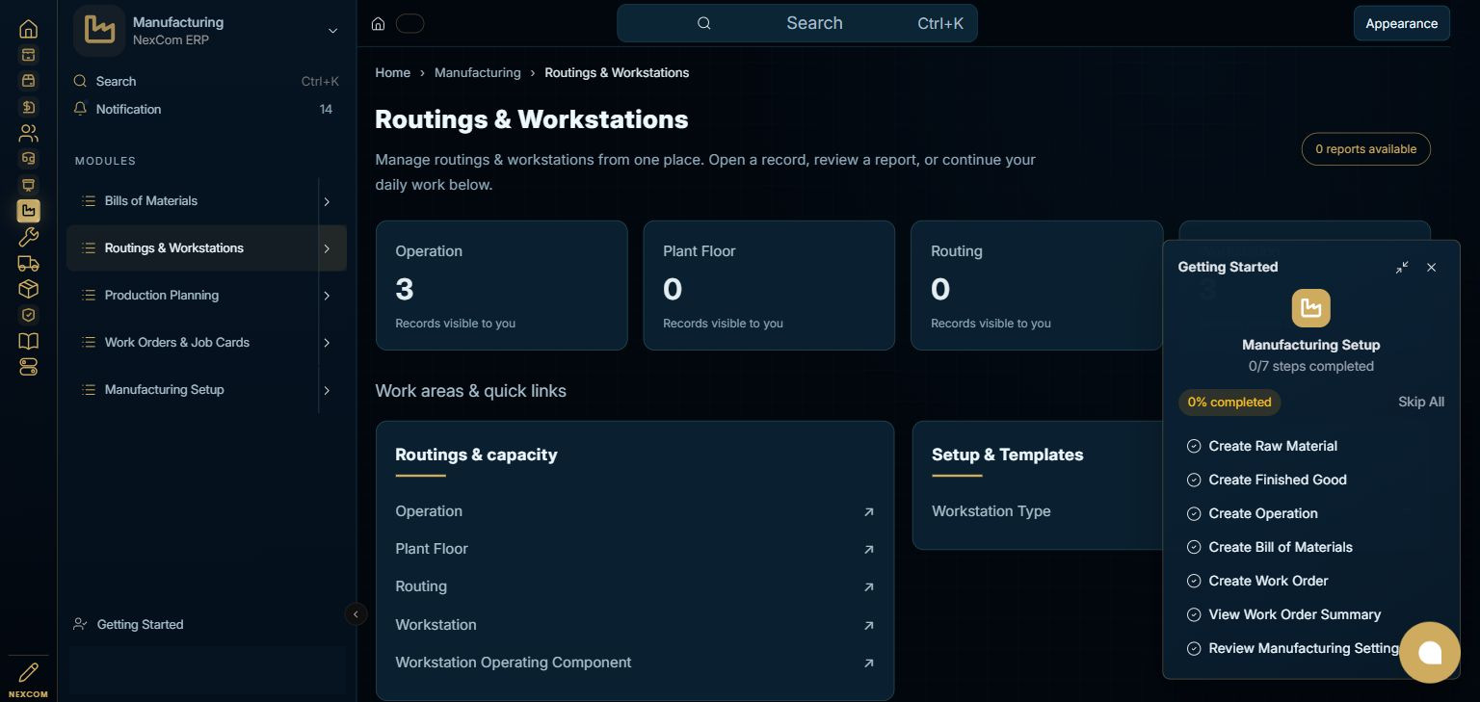This screenshot has height=702, width=1480.
Task: Click the shield checkmark icon in the rail
Action: (x=28, y=315)
